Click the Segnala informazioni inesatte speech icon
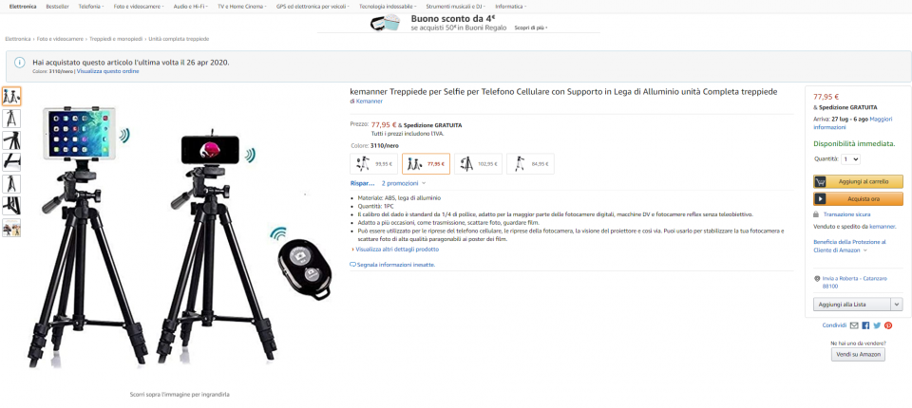Screen dimensions: 912x408 point(352,265)
